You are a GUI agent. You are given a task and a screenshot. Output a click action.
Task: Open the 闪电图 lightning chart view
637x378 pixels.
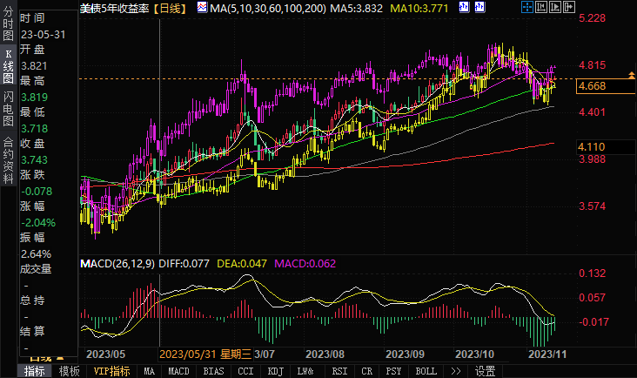(x=8, y=108)
